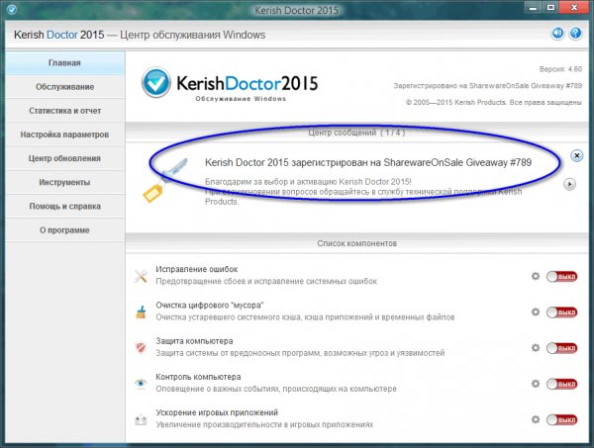Image resolution: width=594 pixels, height=448 pixels.
Task: Open Центр обновления section
Action: click(64, 158)
